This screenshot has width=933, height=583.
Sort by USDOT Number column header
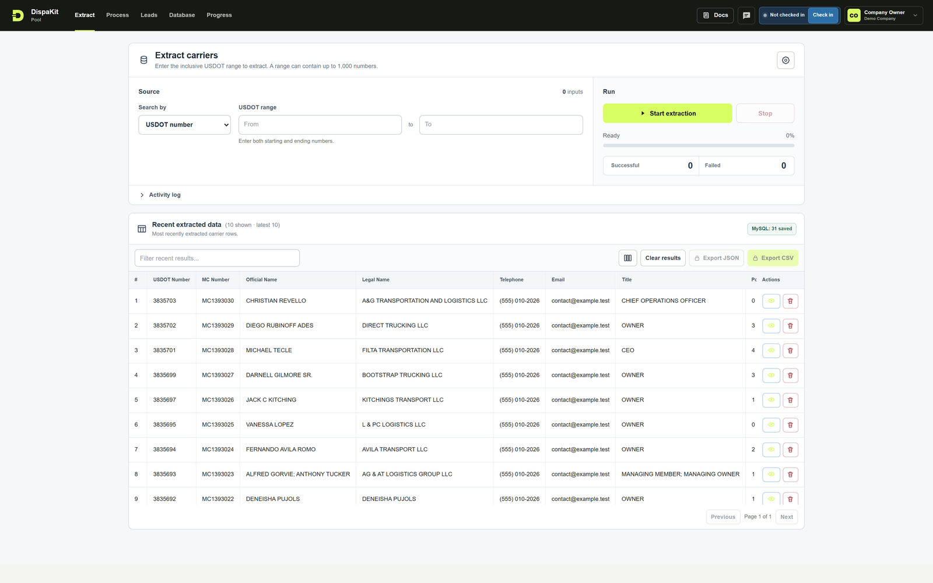point(171,280)
